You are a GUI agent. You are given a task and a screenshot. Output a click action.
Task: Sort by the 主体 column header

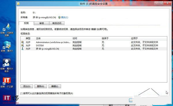click(38, 38)
